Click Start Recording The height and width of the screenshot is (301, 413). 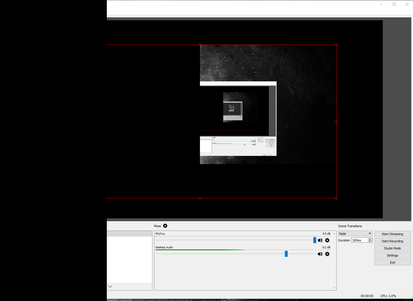coord(392,241)
